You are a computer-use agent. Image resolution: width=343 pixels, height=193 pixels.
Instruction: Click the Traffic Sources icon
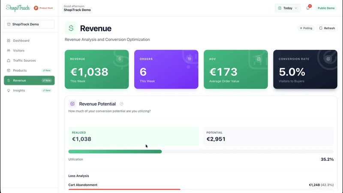9,60
